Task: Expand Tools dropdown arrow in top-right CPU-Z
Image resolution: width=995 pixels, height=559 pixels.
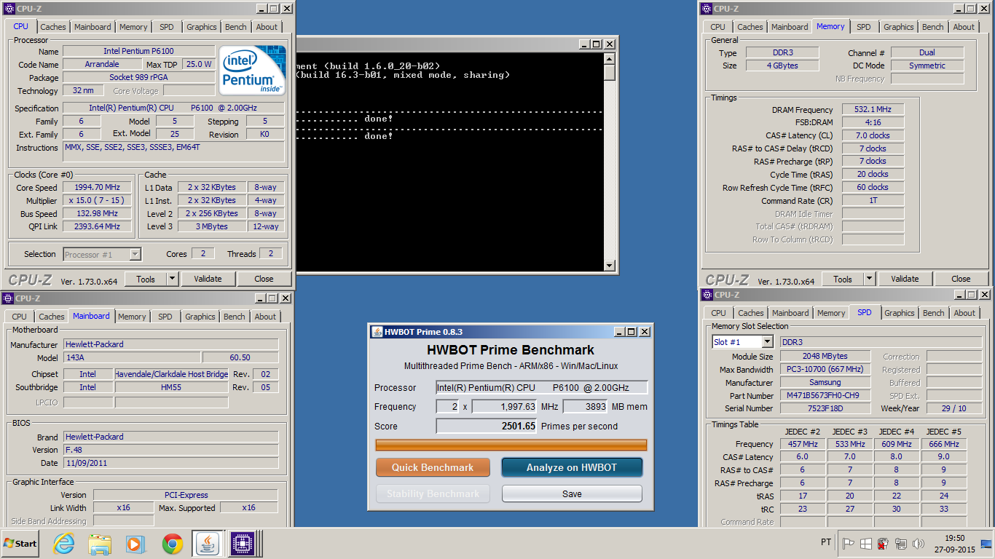Action: pos(869,279)
